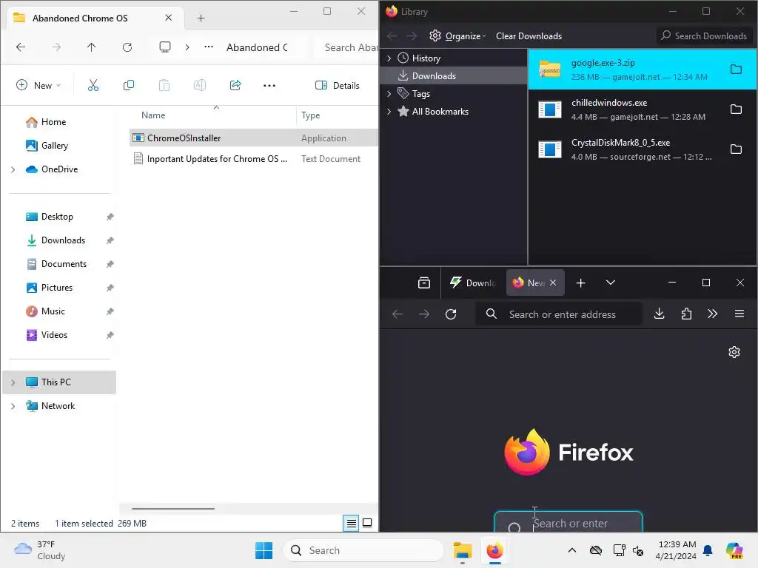Open the See more ellipsis in Explorer toolbar
This screenshot has width=758, height=568.
click(269, 86)
